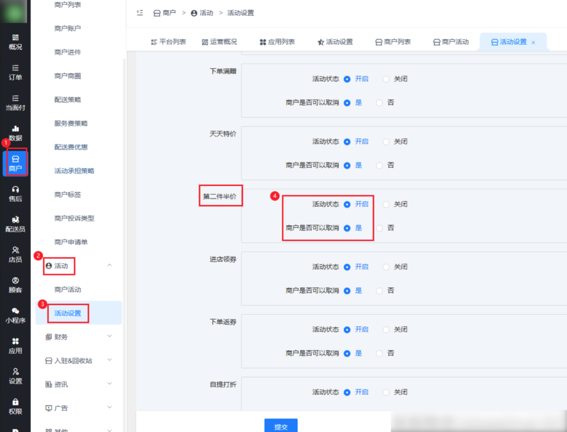Choose 关闭 for 进店领券 activity status
Viewport: 567px width, 432px height.
(x=386, y=267)
